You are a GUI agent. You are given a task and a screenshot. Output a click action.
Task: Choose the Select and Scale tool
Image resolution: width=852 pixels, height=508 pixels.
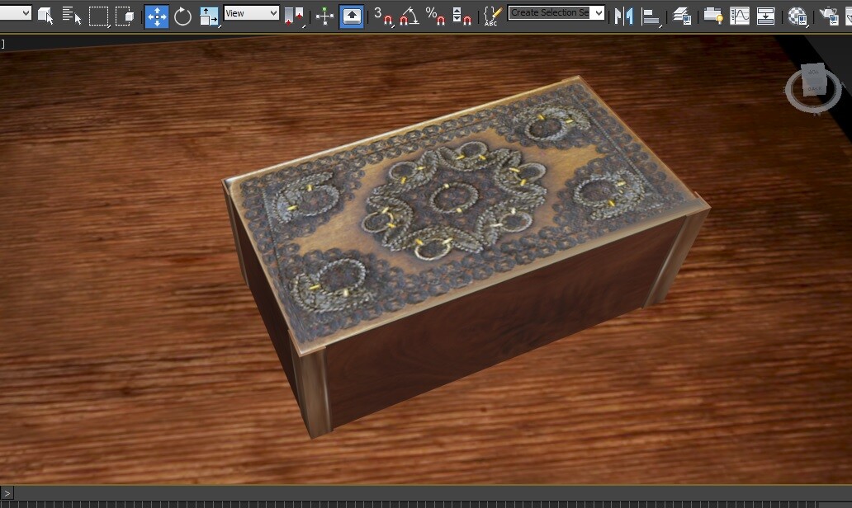coord(207,15)
